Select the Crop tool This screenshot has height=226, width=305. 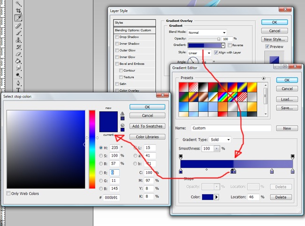(19, 11)
